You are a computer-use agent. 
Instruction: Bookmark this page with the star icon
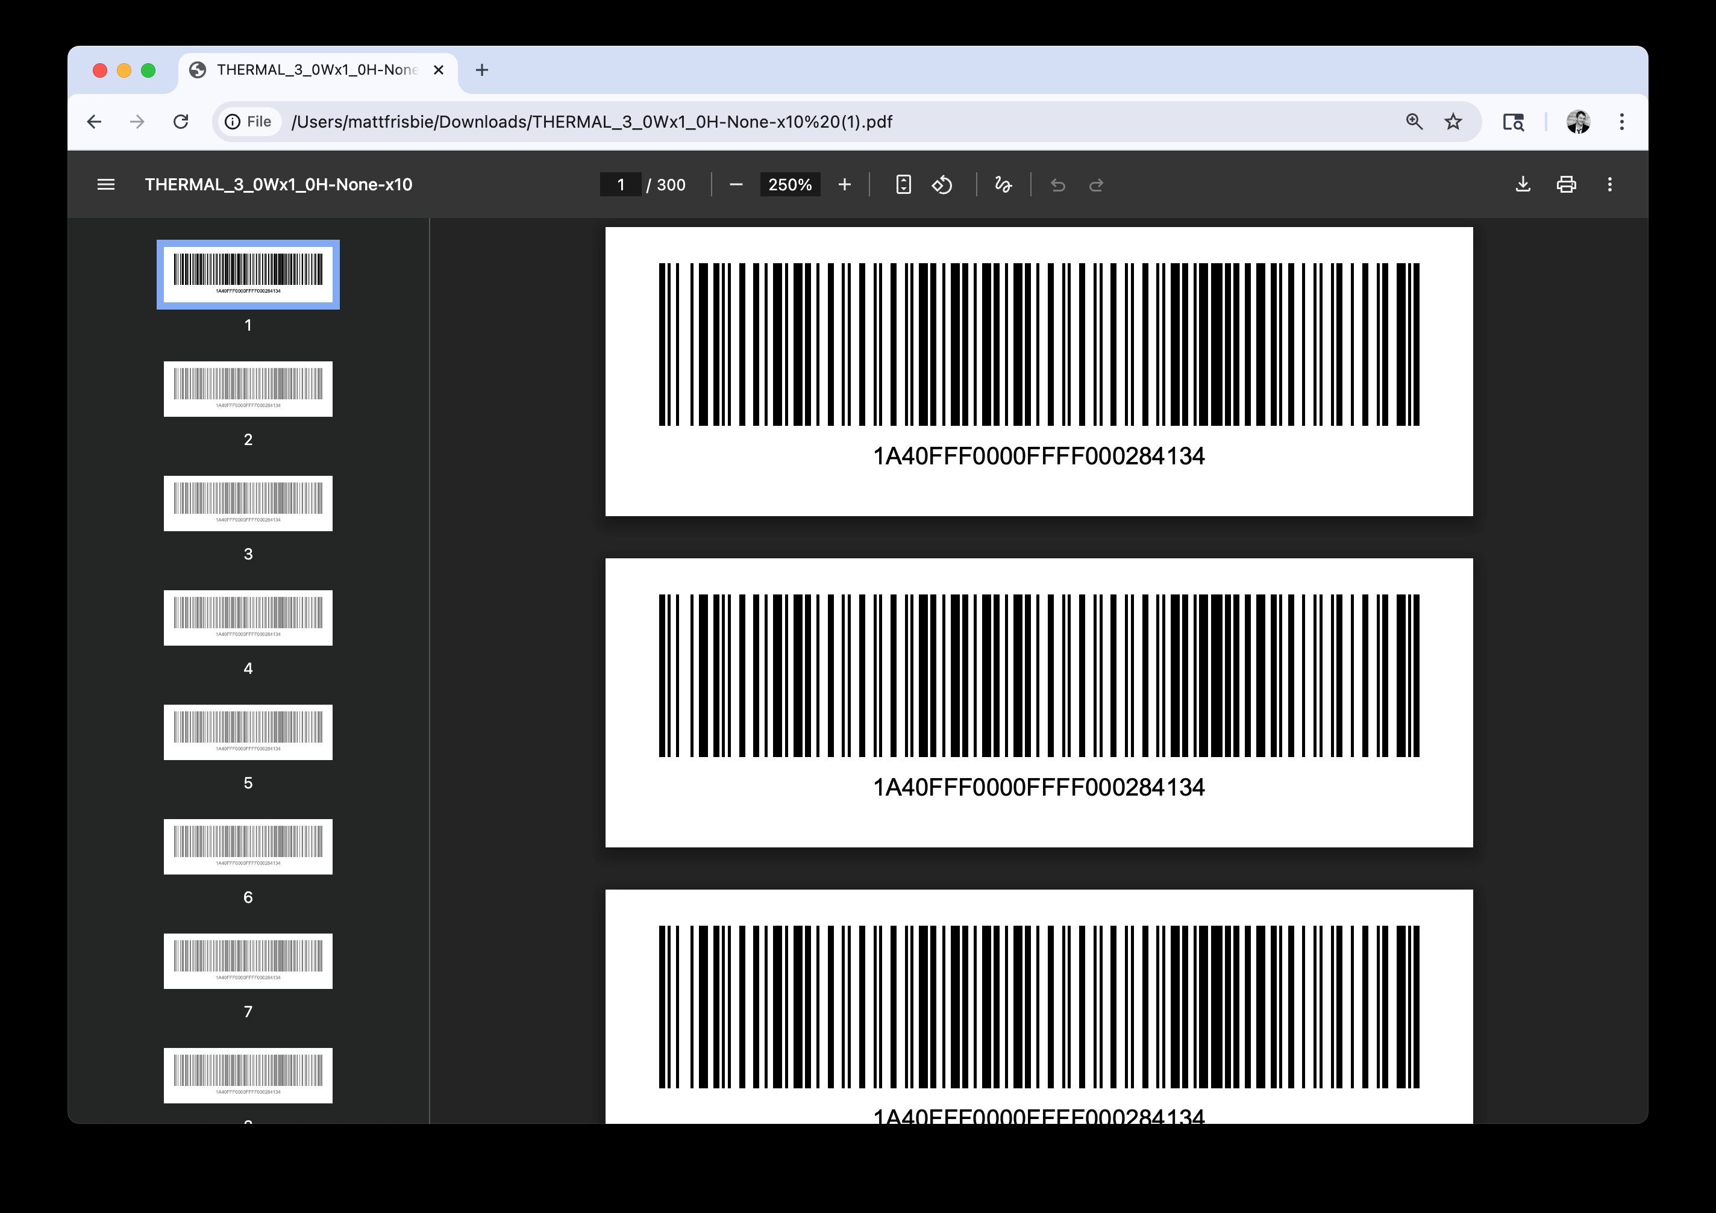[1453, 122]
